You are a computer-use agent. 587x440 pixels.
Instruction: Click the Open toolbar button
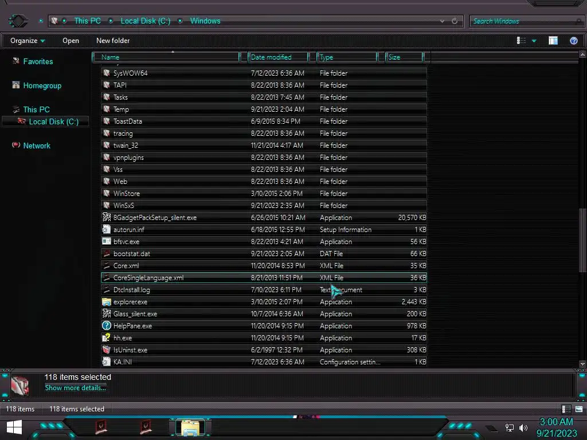(71, 41)
